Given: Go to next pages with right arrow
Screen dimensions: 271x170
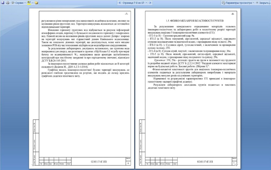Looking at the screenshot, I should (x=150, y=3).
